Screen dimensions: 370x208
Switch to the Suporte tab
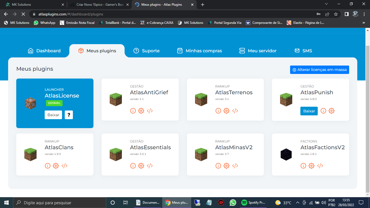tap(147, 51)
